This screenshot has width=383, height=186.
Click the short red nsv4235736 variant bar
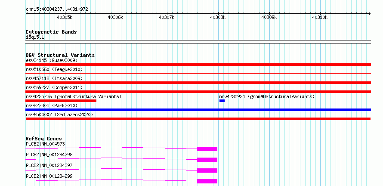tap(61, 101)
